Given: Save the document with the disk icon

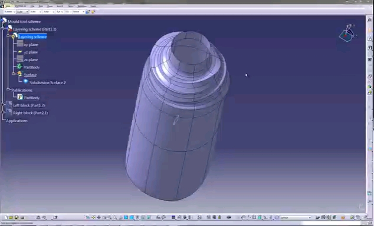Looking at the screenshot, I should coord(17,217).
